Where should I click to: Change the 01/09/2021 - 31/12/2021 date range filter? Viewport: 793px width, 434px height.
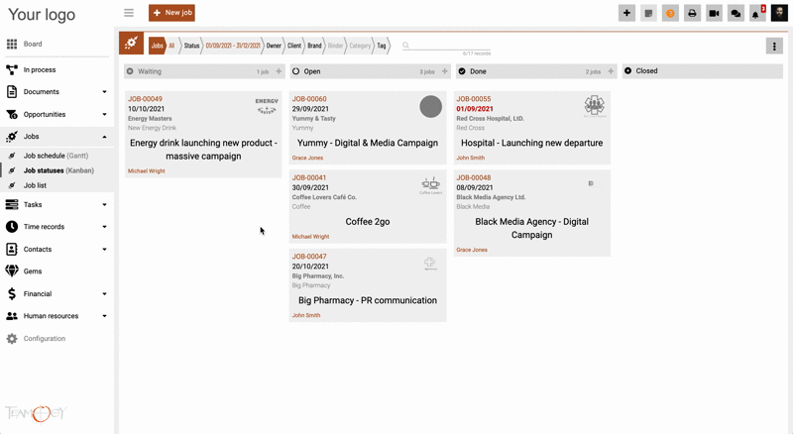233,46
